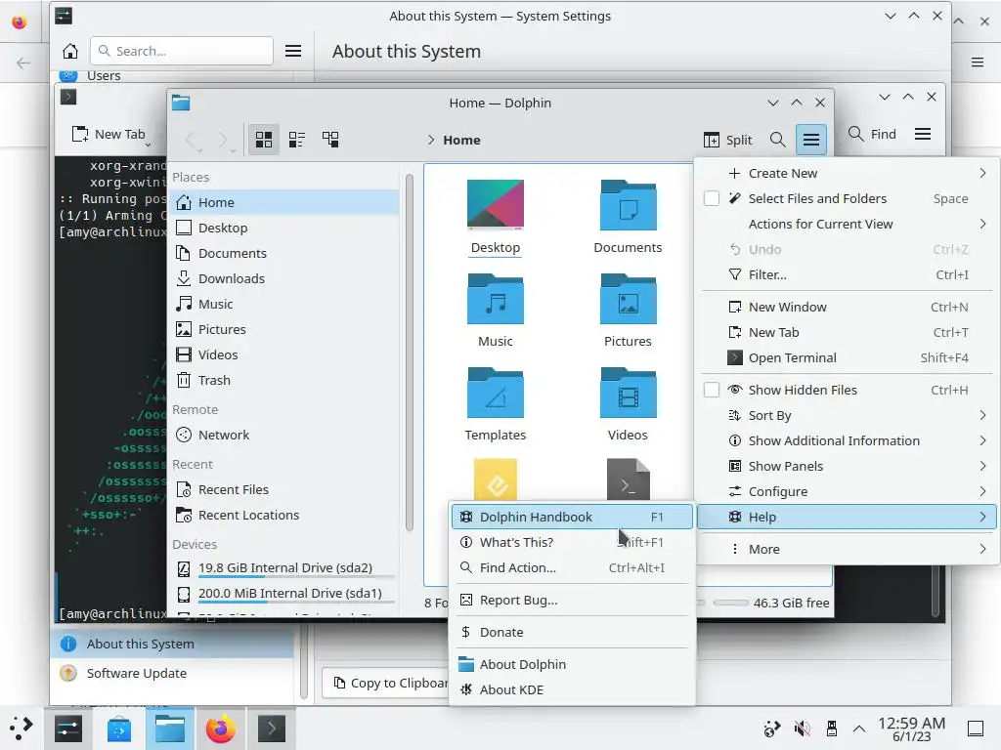Choose Donate in Help submenu

coord(572,632)
